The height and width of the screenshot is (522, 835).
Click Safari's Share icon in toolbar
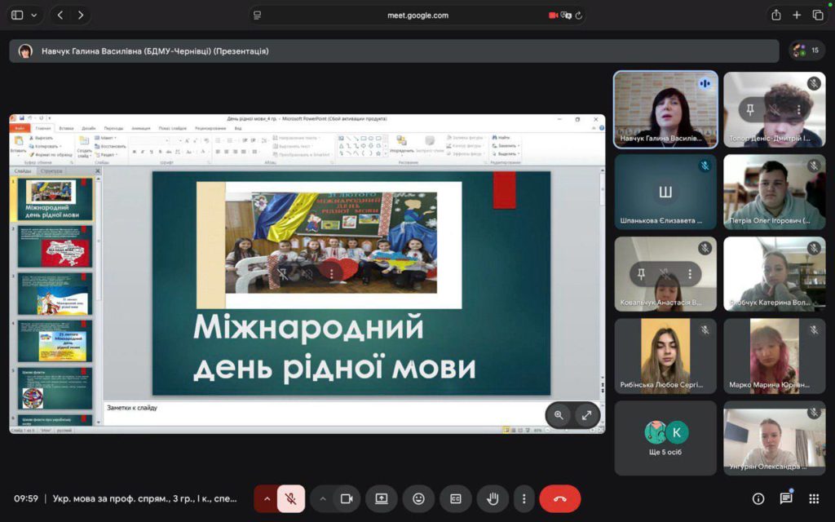point(775,15)
